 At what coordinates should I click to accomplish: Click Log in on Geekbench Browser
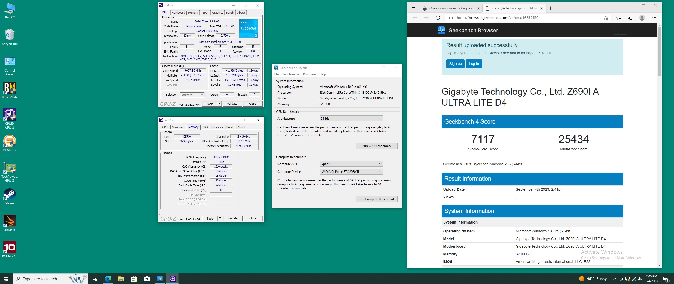pyautogui.click(x=474, y=64)
